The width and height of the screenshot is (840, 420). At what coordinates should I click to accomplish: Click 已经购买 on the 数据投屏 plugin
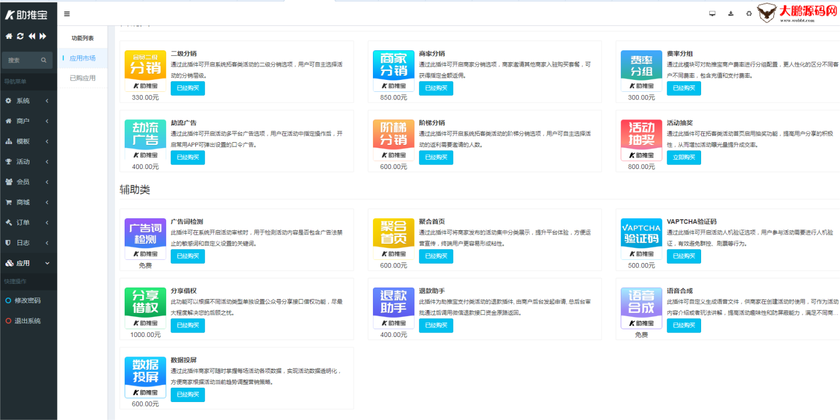click(x=188, y=394)
